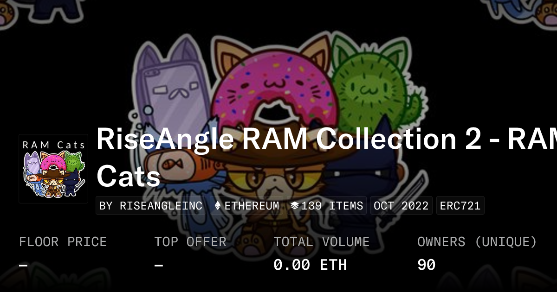Select the TOP OFFER label
The width and height of the screenshot is (557, 292).
click(190, 242)
